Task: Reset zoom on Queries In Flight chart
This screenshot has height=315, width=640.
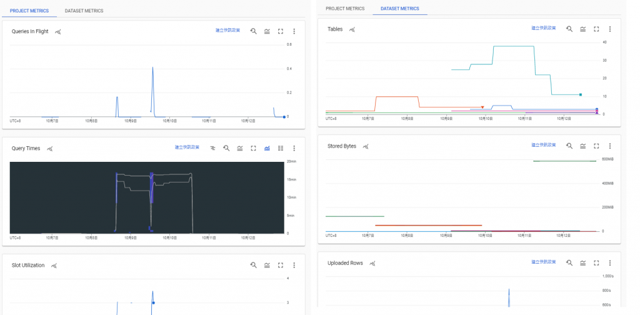Action: click(x=254, y=31)
